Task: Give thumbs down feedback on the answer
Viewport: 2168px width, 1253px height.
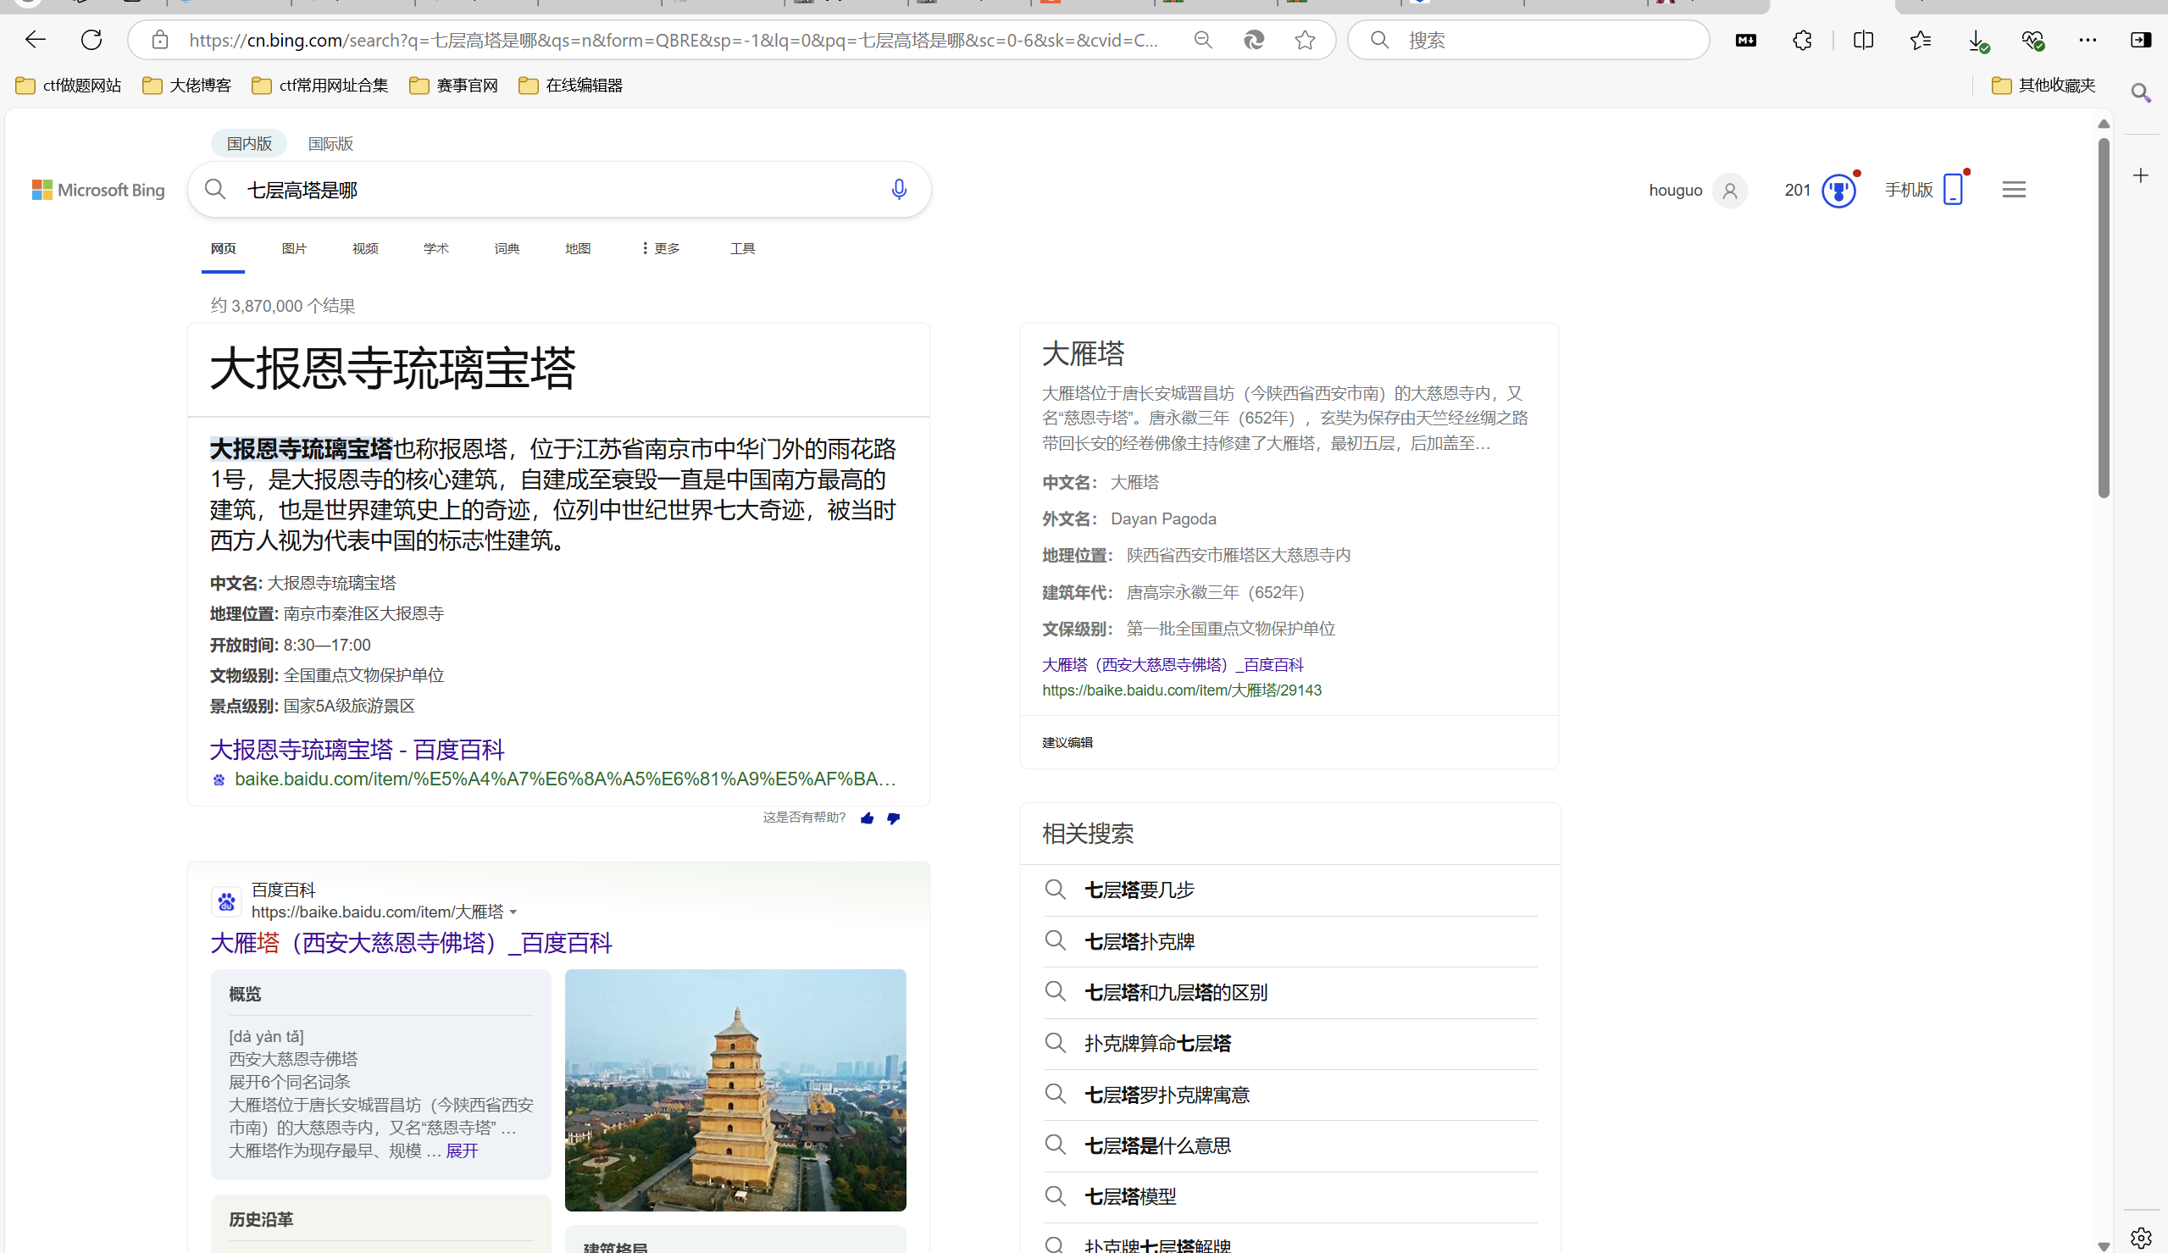Action: pyautogui.click(x=894, y=818)
